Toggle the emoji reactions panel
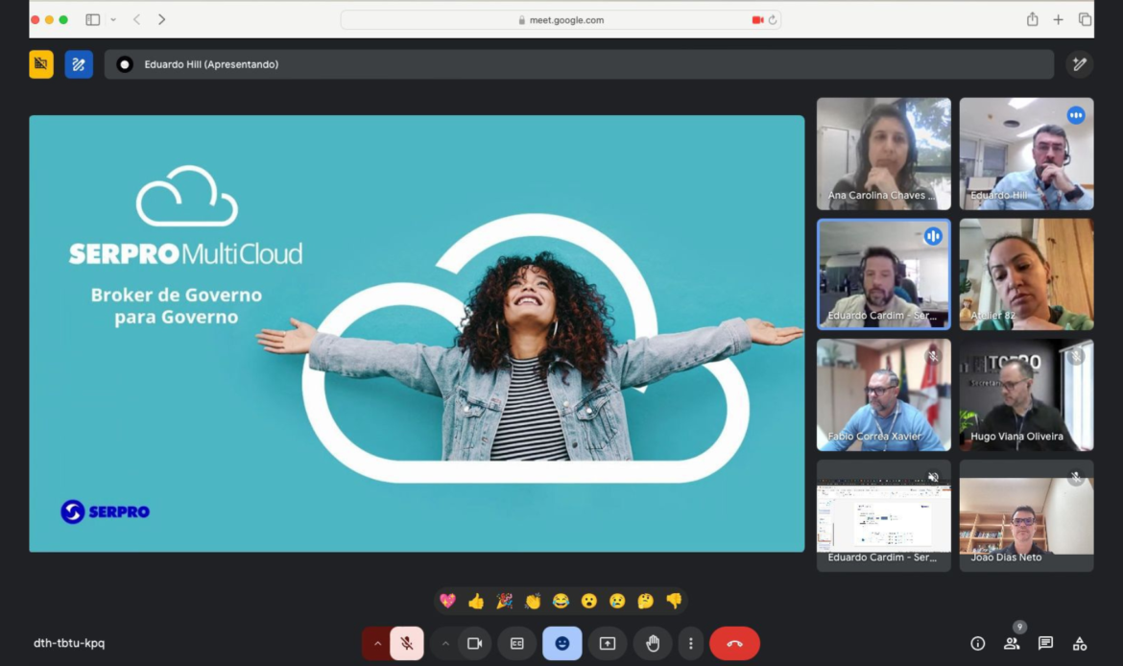Screen dimensions: 1123x666 (x=562, y=643)
